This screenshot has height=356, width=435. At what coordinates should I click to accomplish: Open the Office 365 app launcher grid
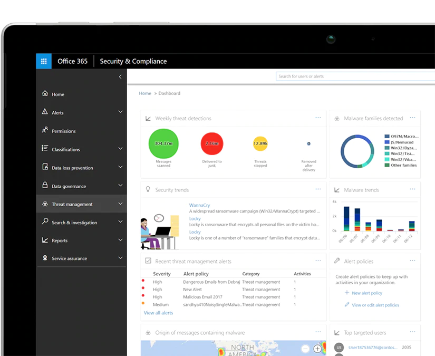tap(44, 61)
